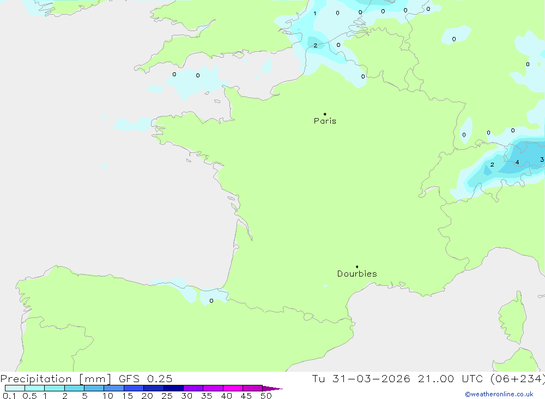Screen dimensions: 545x399
Task: Click the 25–30 mm navy legend swatch
Action: [x=173, y=388]
